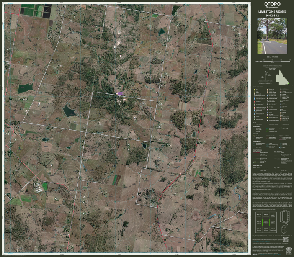Click the north declination arrow diagram
Image resolution: width=294 pixels, height=257 pixels.
[x=266, y=75]
